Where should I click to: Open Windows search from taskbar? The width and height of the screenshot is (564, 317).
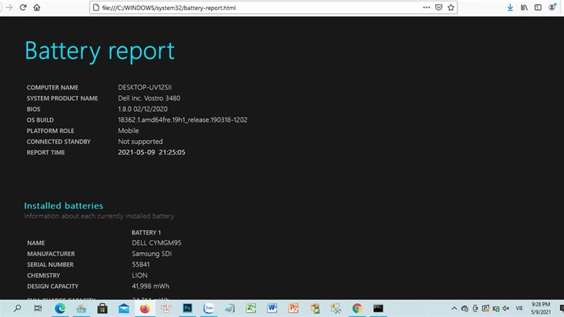click(17, 308)
